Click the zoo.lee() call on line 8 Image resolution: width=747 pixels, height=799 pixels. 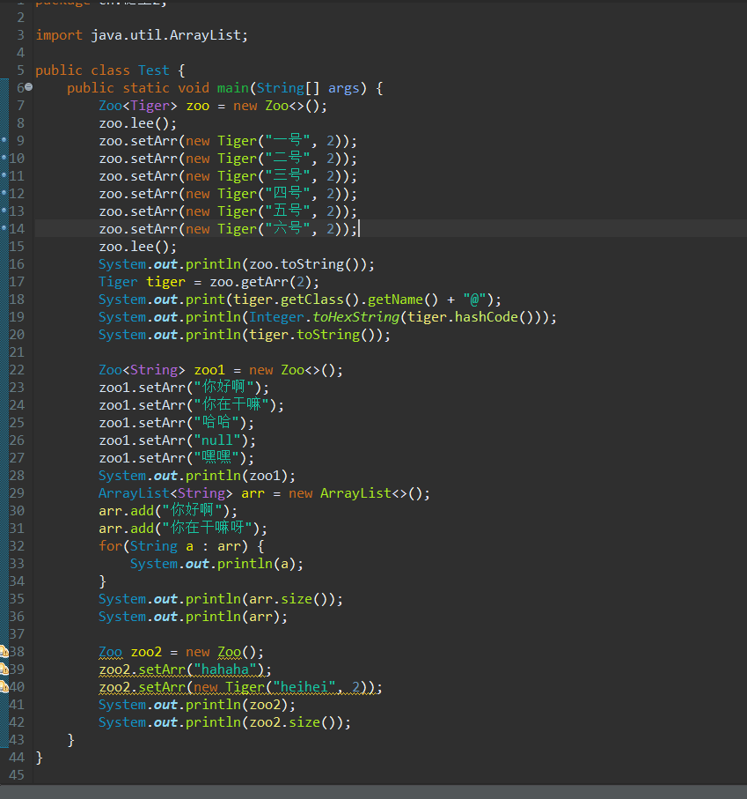(138, 123)
